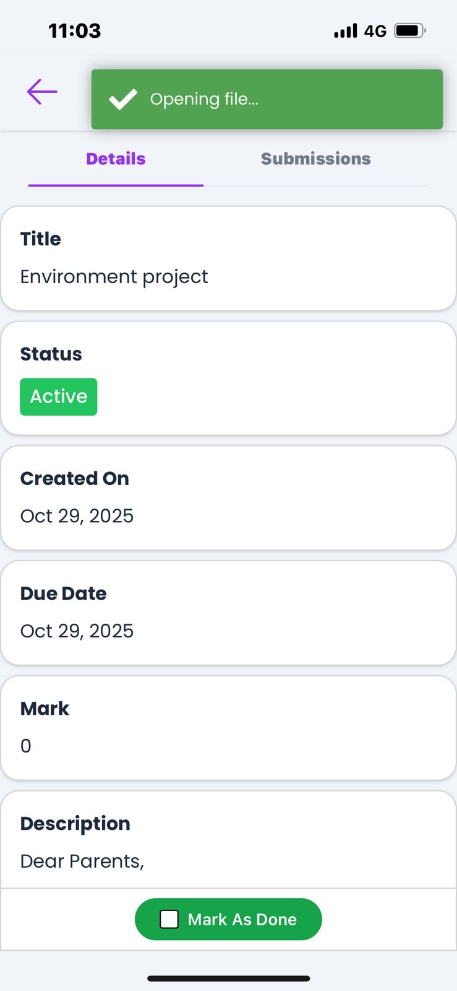Tap the green Active status badge
Image resolution: width=457 pixels, height=991 pixels.
point(59,396)
